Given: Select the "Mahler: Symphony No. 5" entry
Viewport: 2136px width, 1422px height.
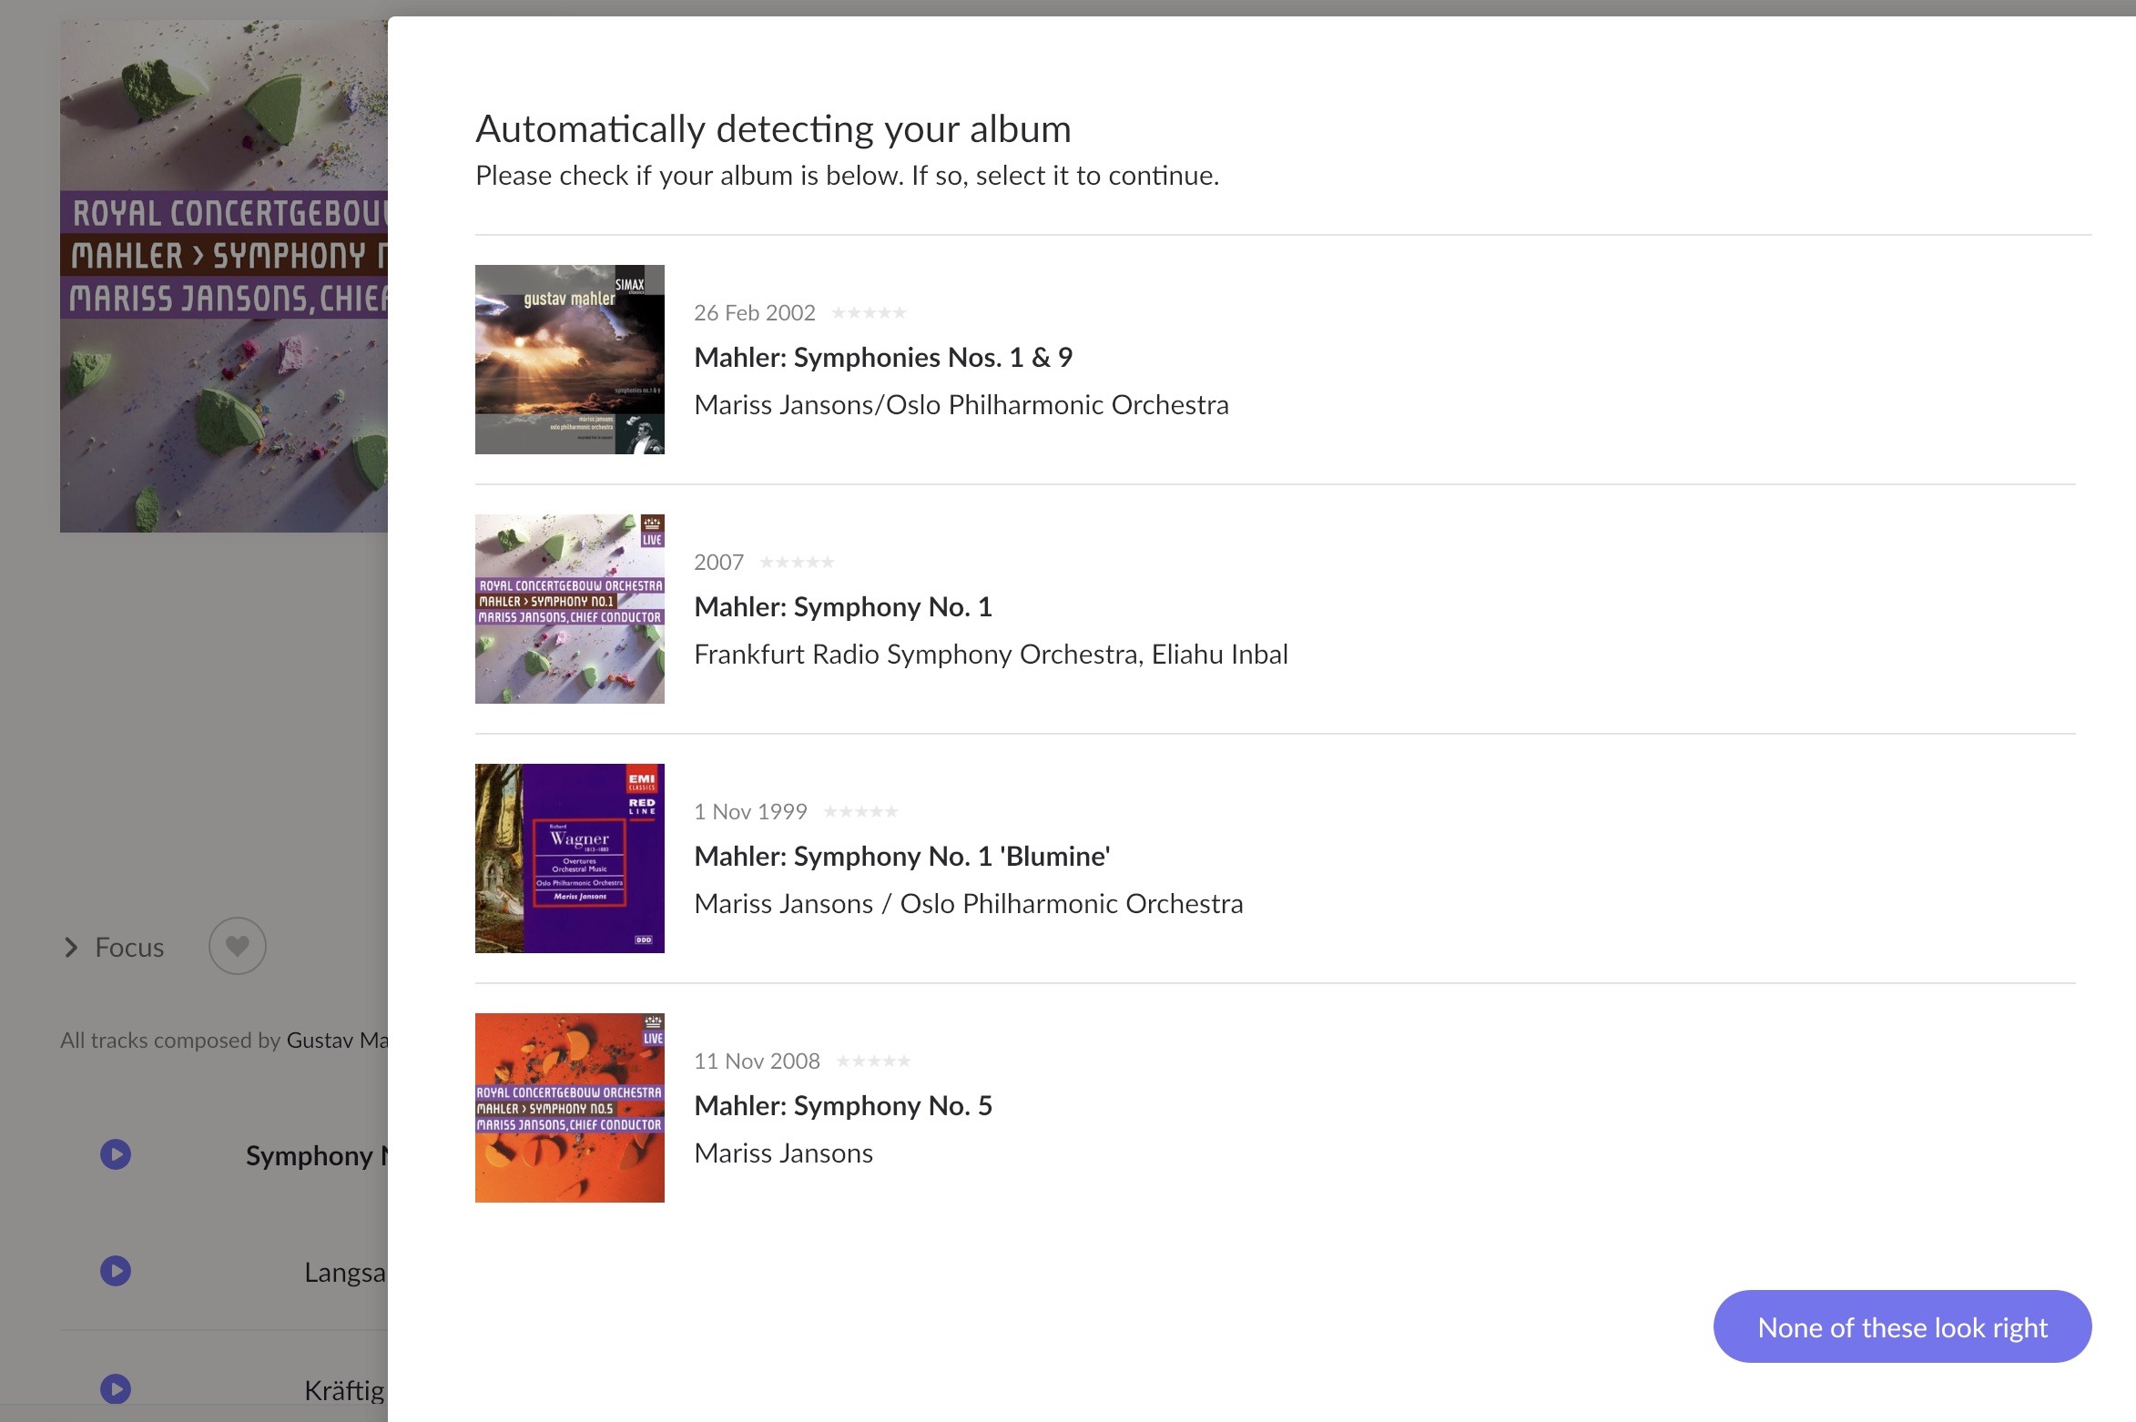Looking at the screenshot, I should tap(844, 1105).
